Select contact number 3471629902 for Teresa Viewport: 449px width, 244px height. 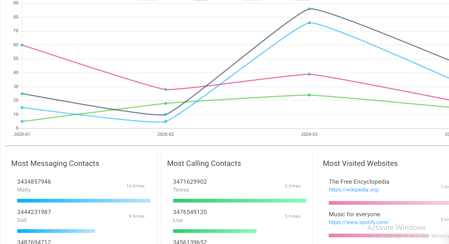[190, 182]
